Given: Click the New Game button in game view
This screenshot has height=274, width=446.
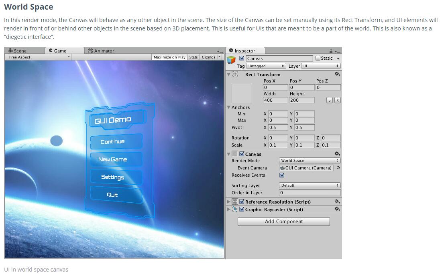Looking at the screenshot, I should click(116, 159).
